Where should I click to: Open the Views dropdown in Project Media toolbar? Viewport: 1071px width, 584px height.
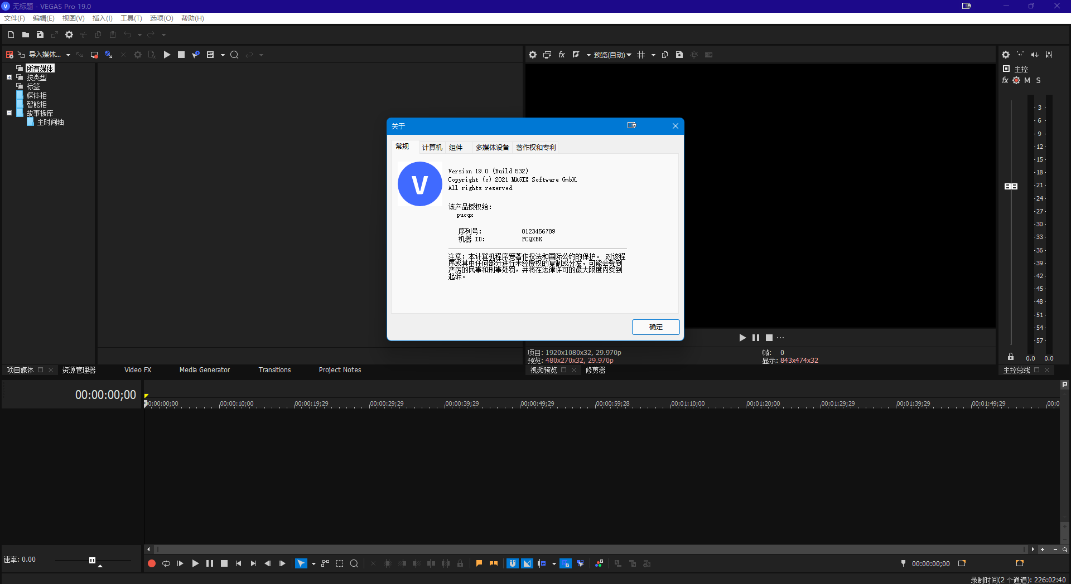tap(223, 55)
